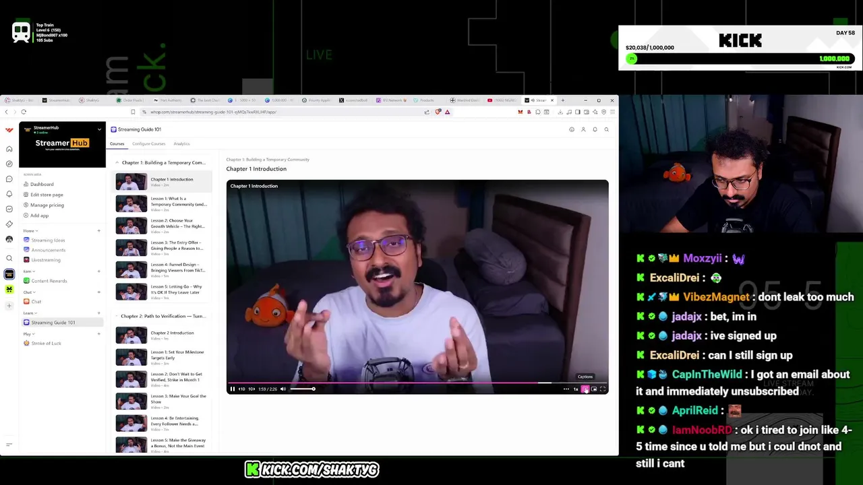Select Lesson 1: What Is a Temporary Community
The image size is (863, 485).
tap(162, 203)
